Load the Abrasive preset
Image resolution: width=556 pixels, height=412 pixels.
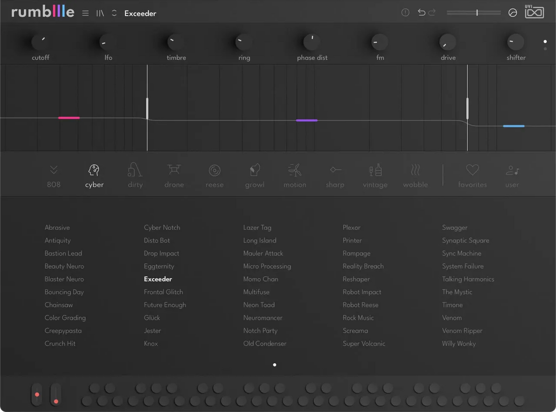[57, 227]
